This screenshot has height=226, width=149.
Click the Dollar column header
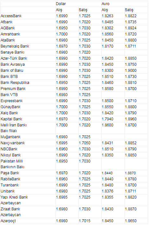click(x=61, y=4)
